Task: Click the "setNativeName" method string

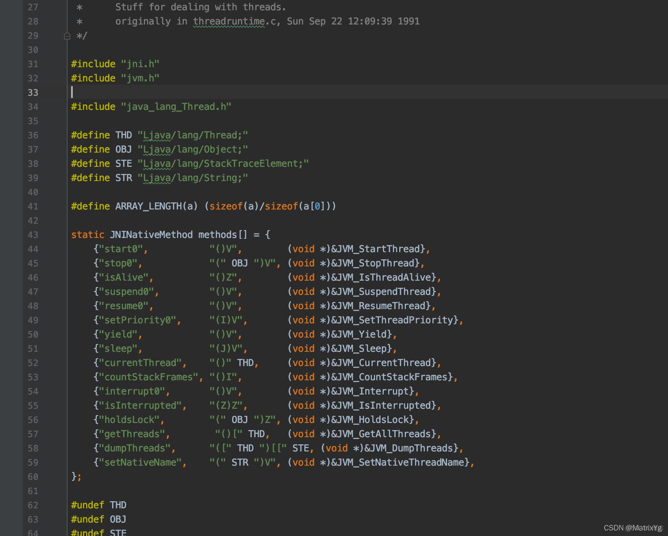Action: click(140, 462)
